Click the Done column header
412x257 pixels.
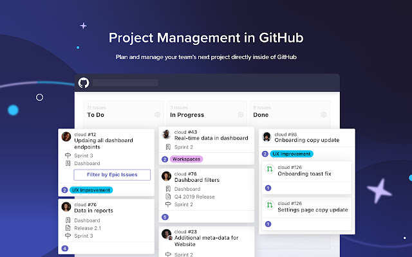[261, 115]
